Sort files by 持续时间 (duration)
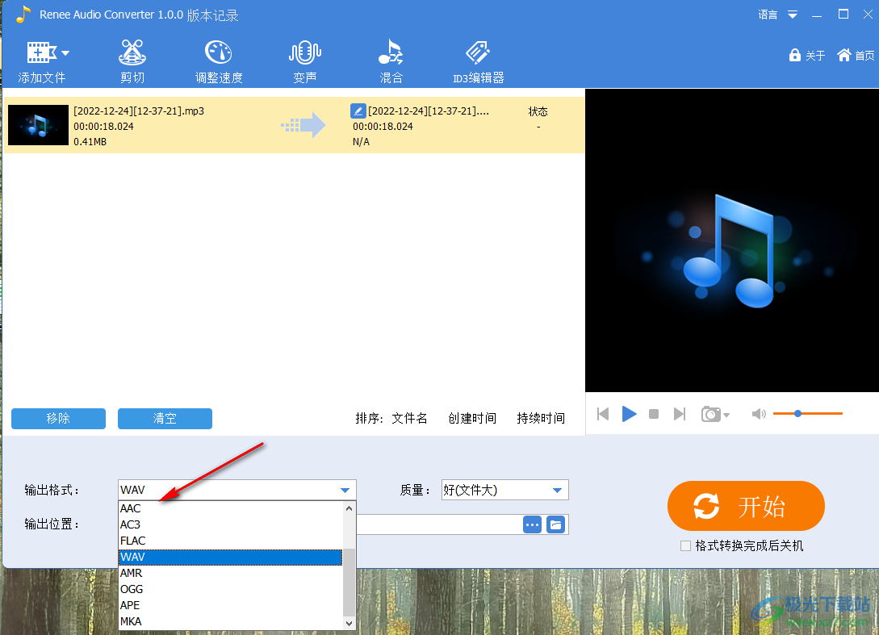 [540, 418]
